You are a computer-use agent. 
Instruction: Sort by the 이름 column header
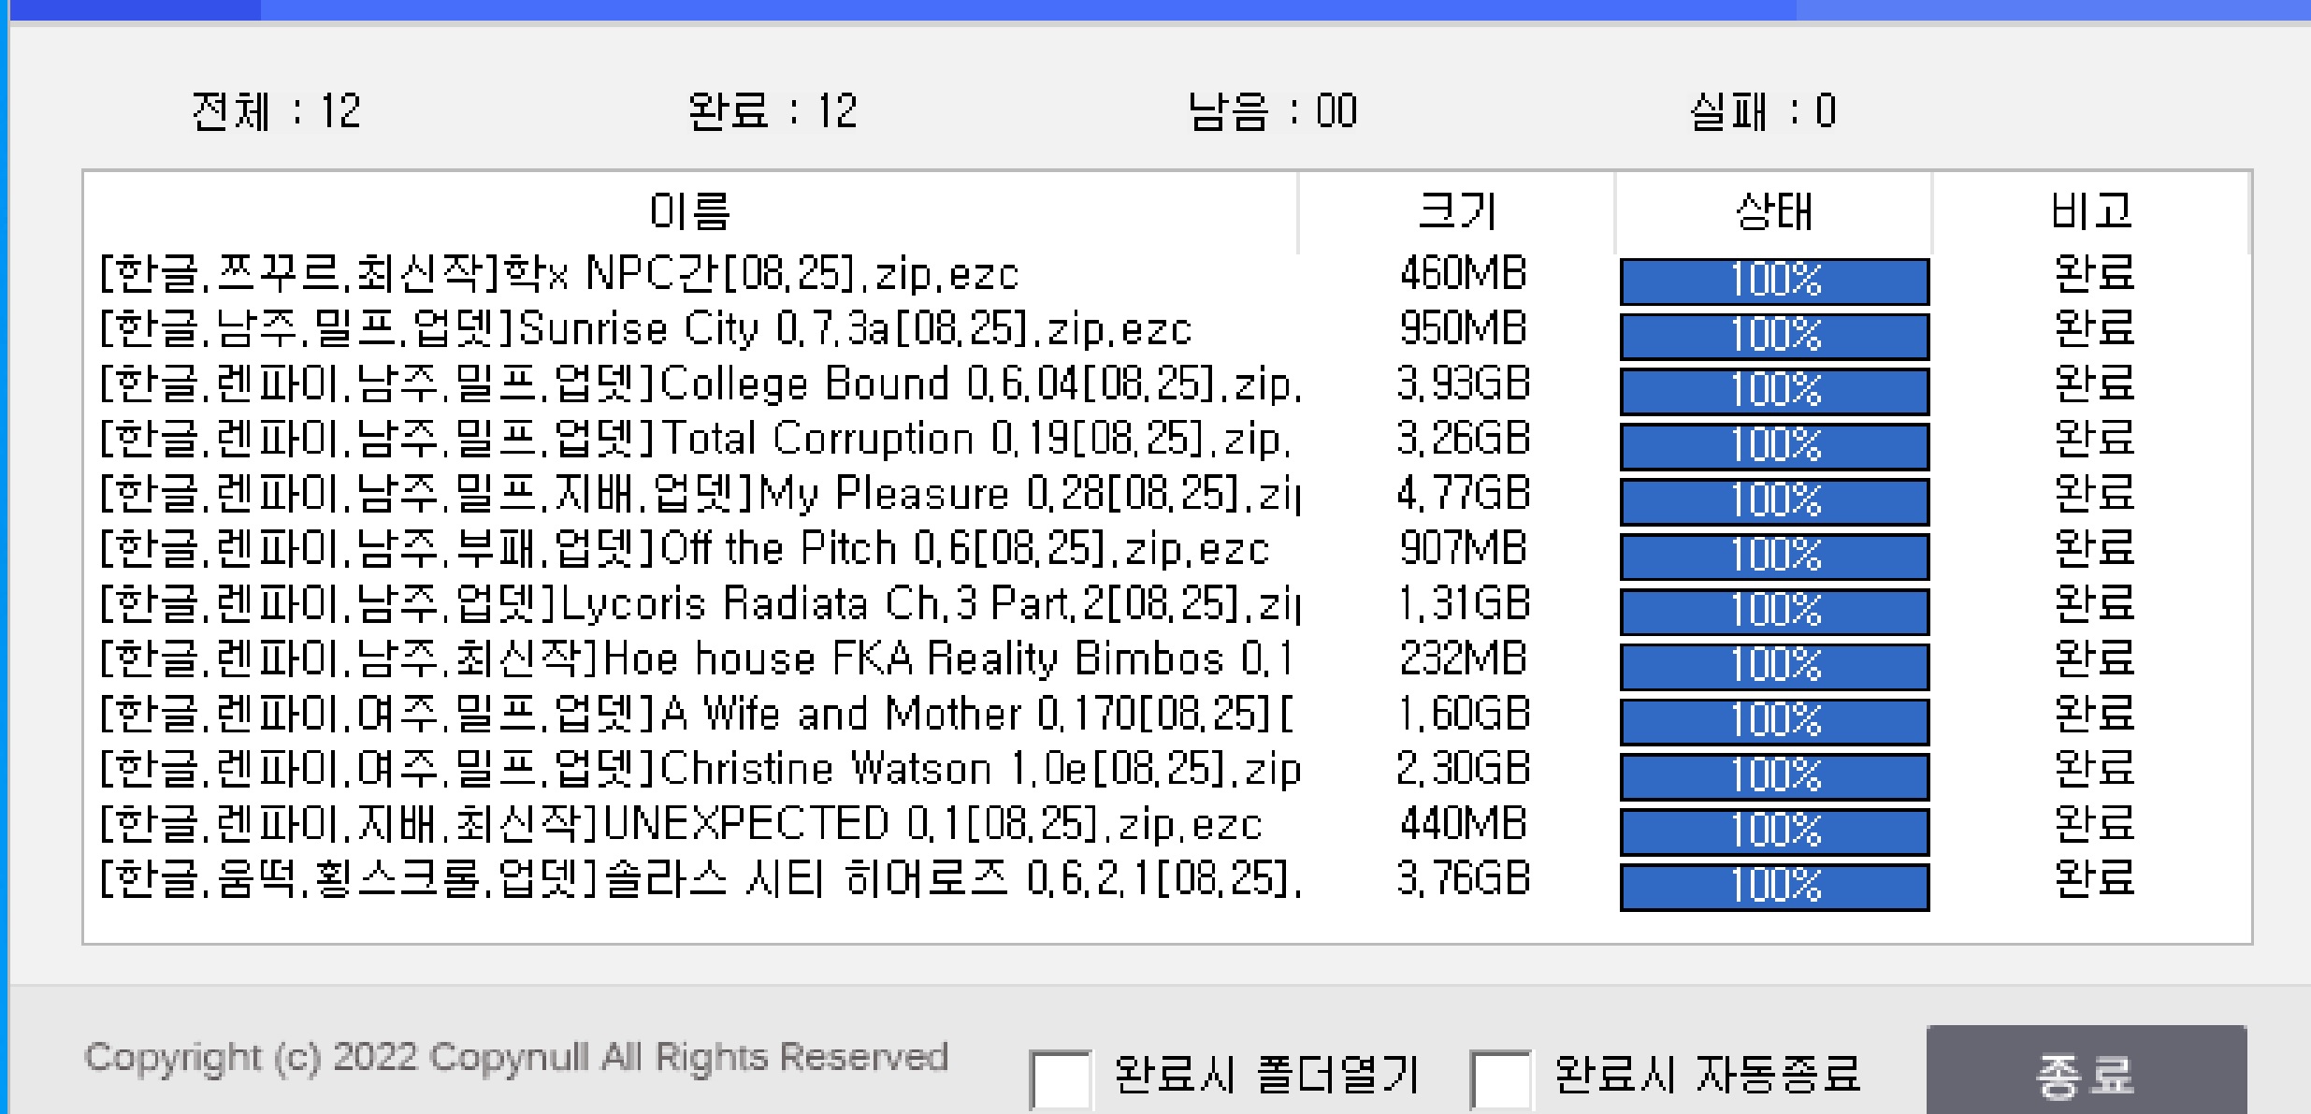690,211
